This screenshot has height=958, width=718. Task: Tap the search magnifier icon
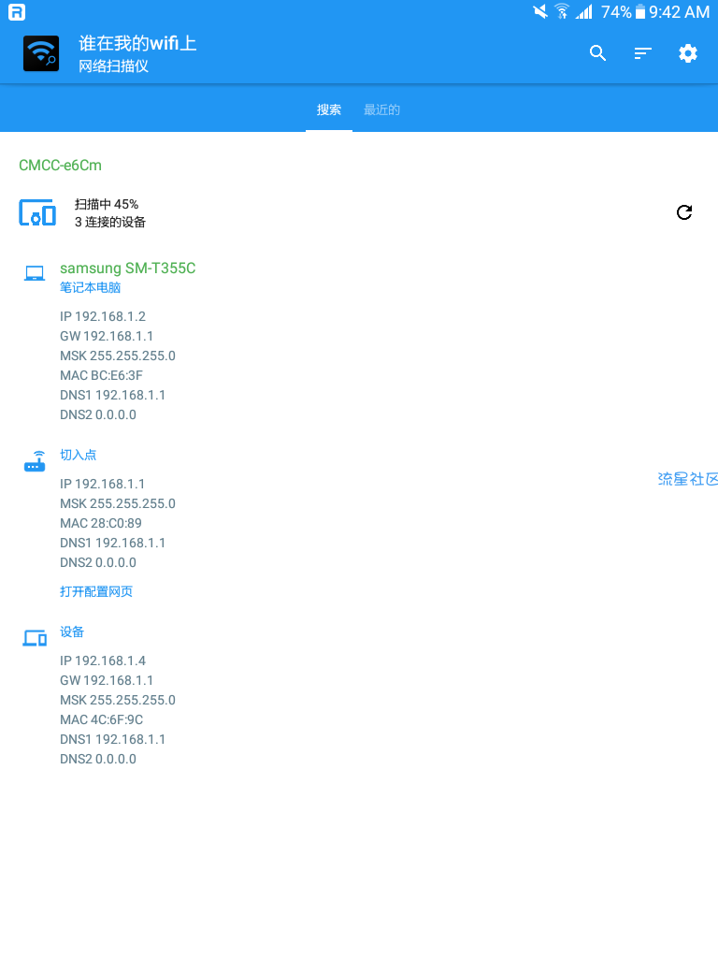tap(597, 53)
